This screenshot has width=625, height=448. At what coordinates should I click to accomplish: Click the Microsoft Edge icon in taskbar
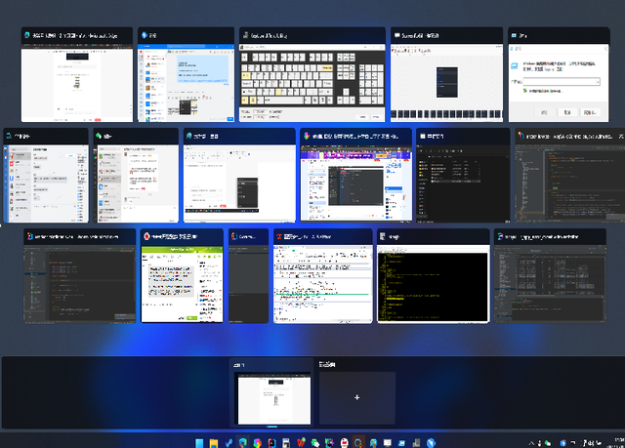[242, 443]
